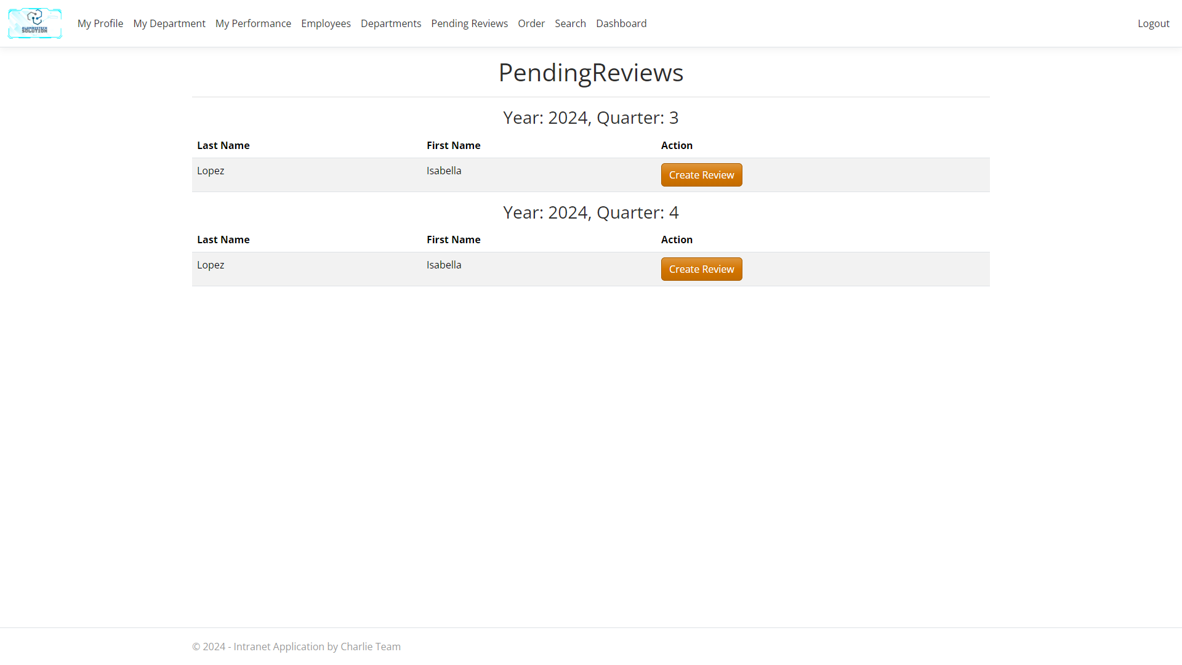Select Pending Reviews in navbar
Viewport: 1182px width, 665px height.
469,23
